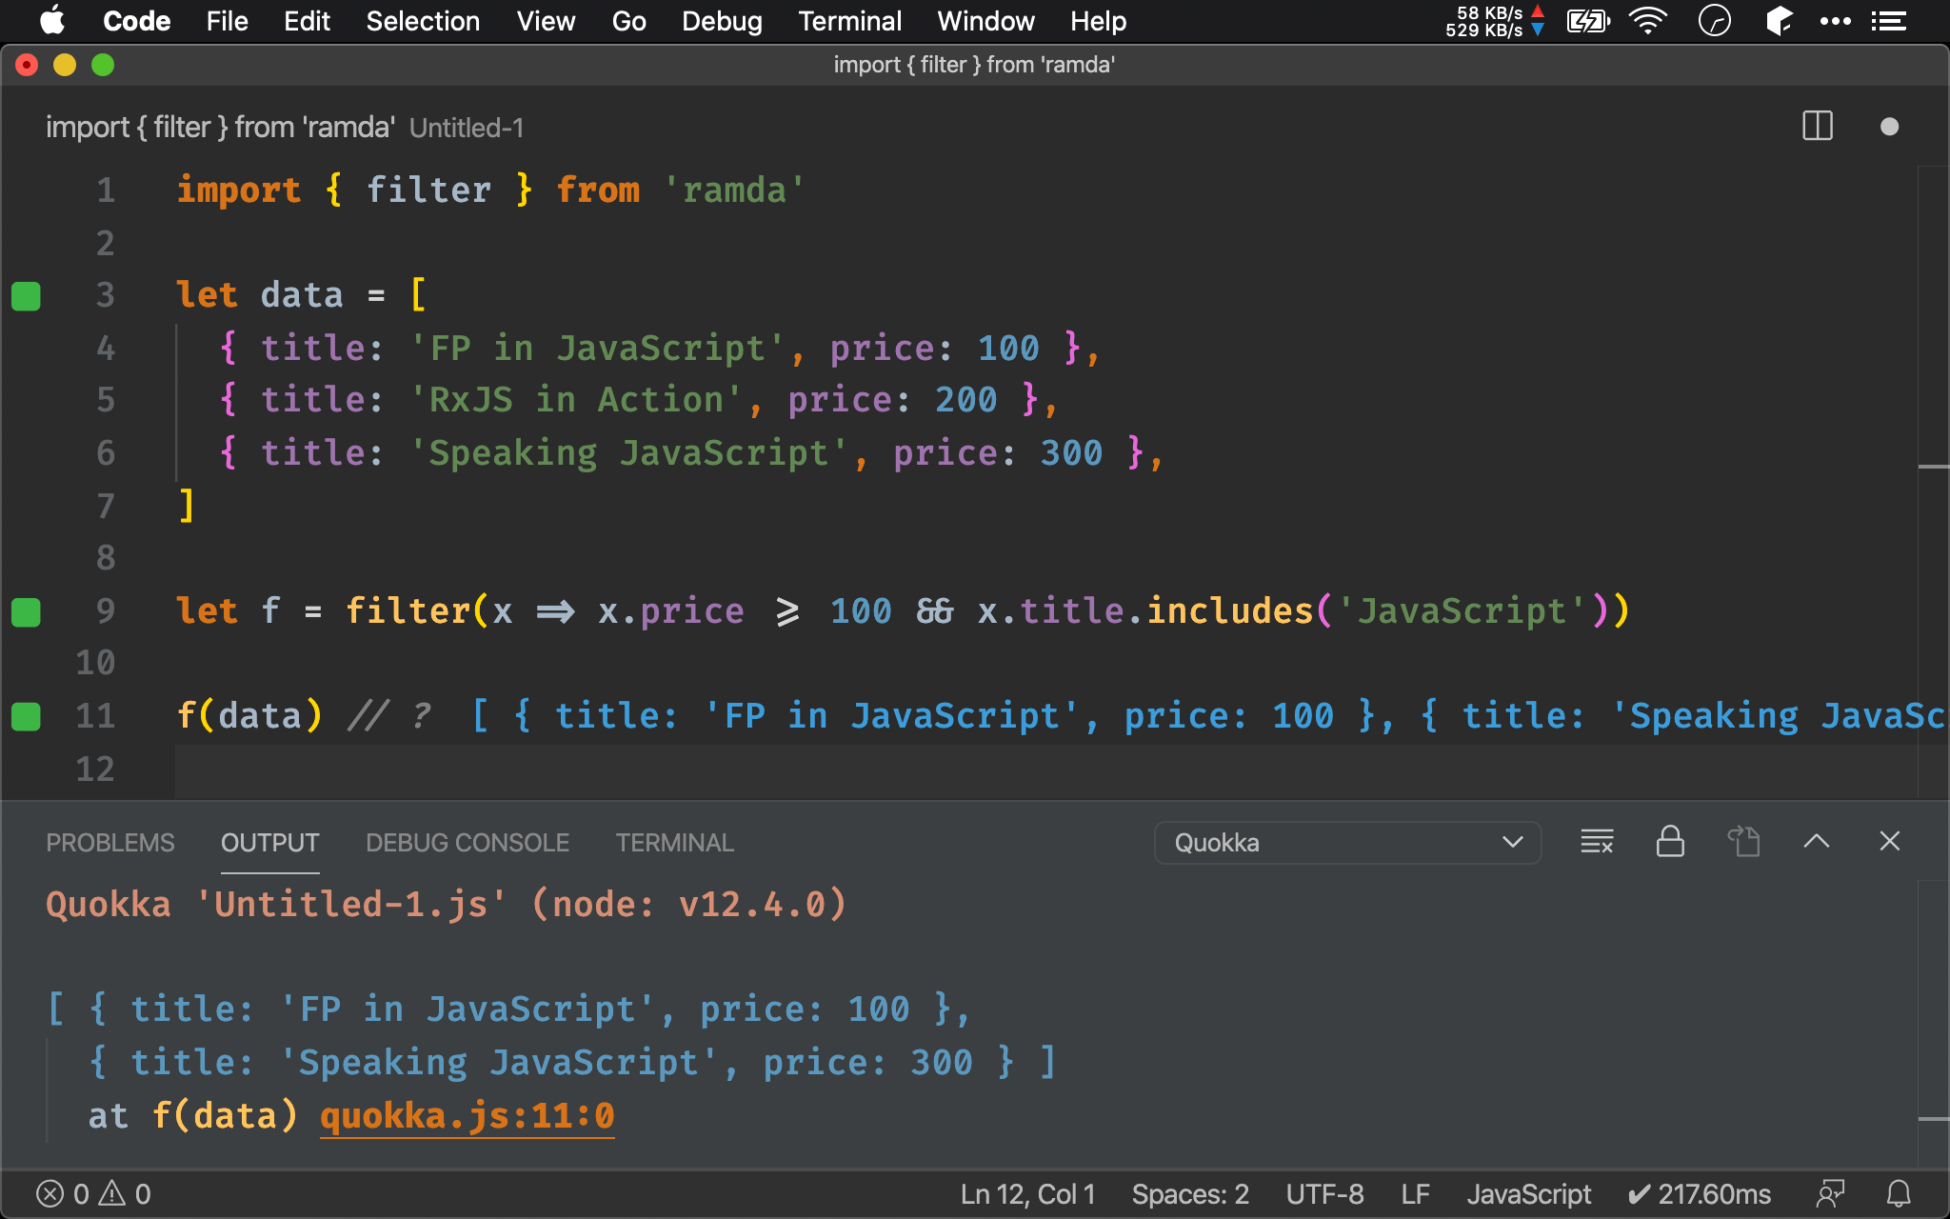Click 'RxJS in Action' string on line 5

click(x=575, y=400)
